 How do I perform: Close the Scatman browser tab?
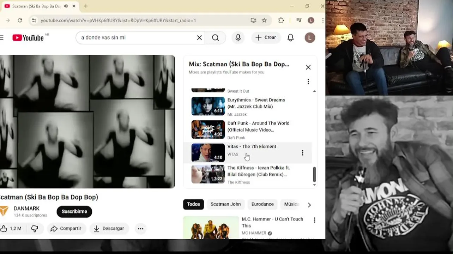[x=74, y=6]
